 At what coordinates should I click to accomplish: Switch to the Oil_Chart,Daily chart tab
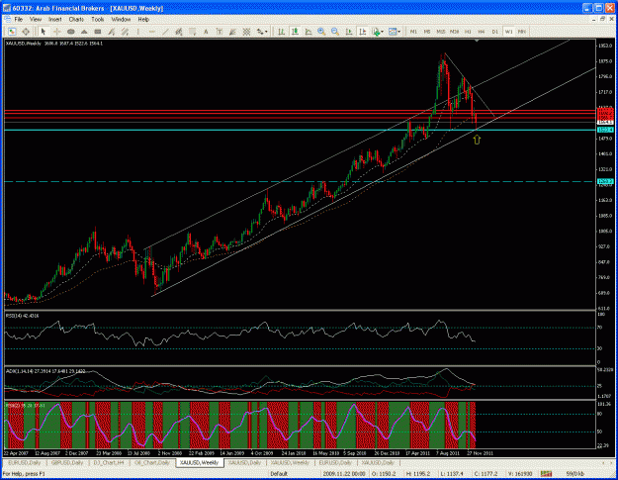[x=151, y=462]
